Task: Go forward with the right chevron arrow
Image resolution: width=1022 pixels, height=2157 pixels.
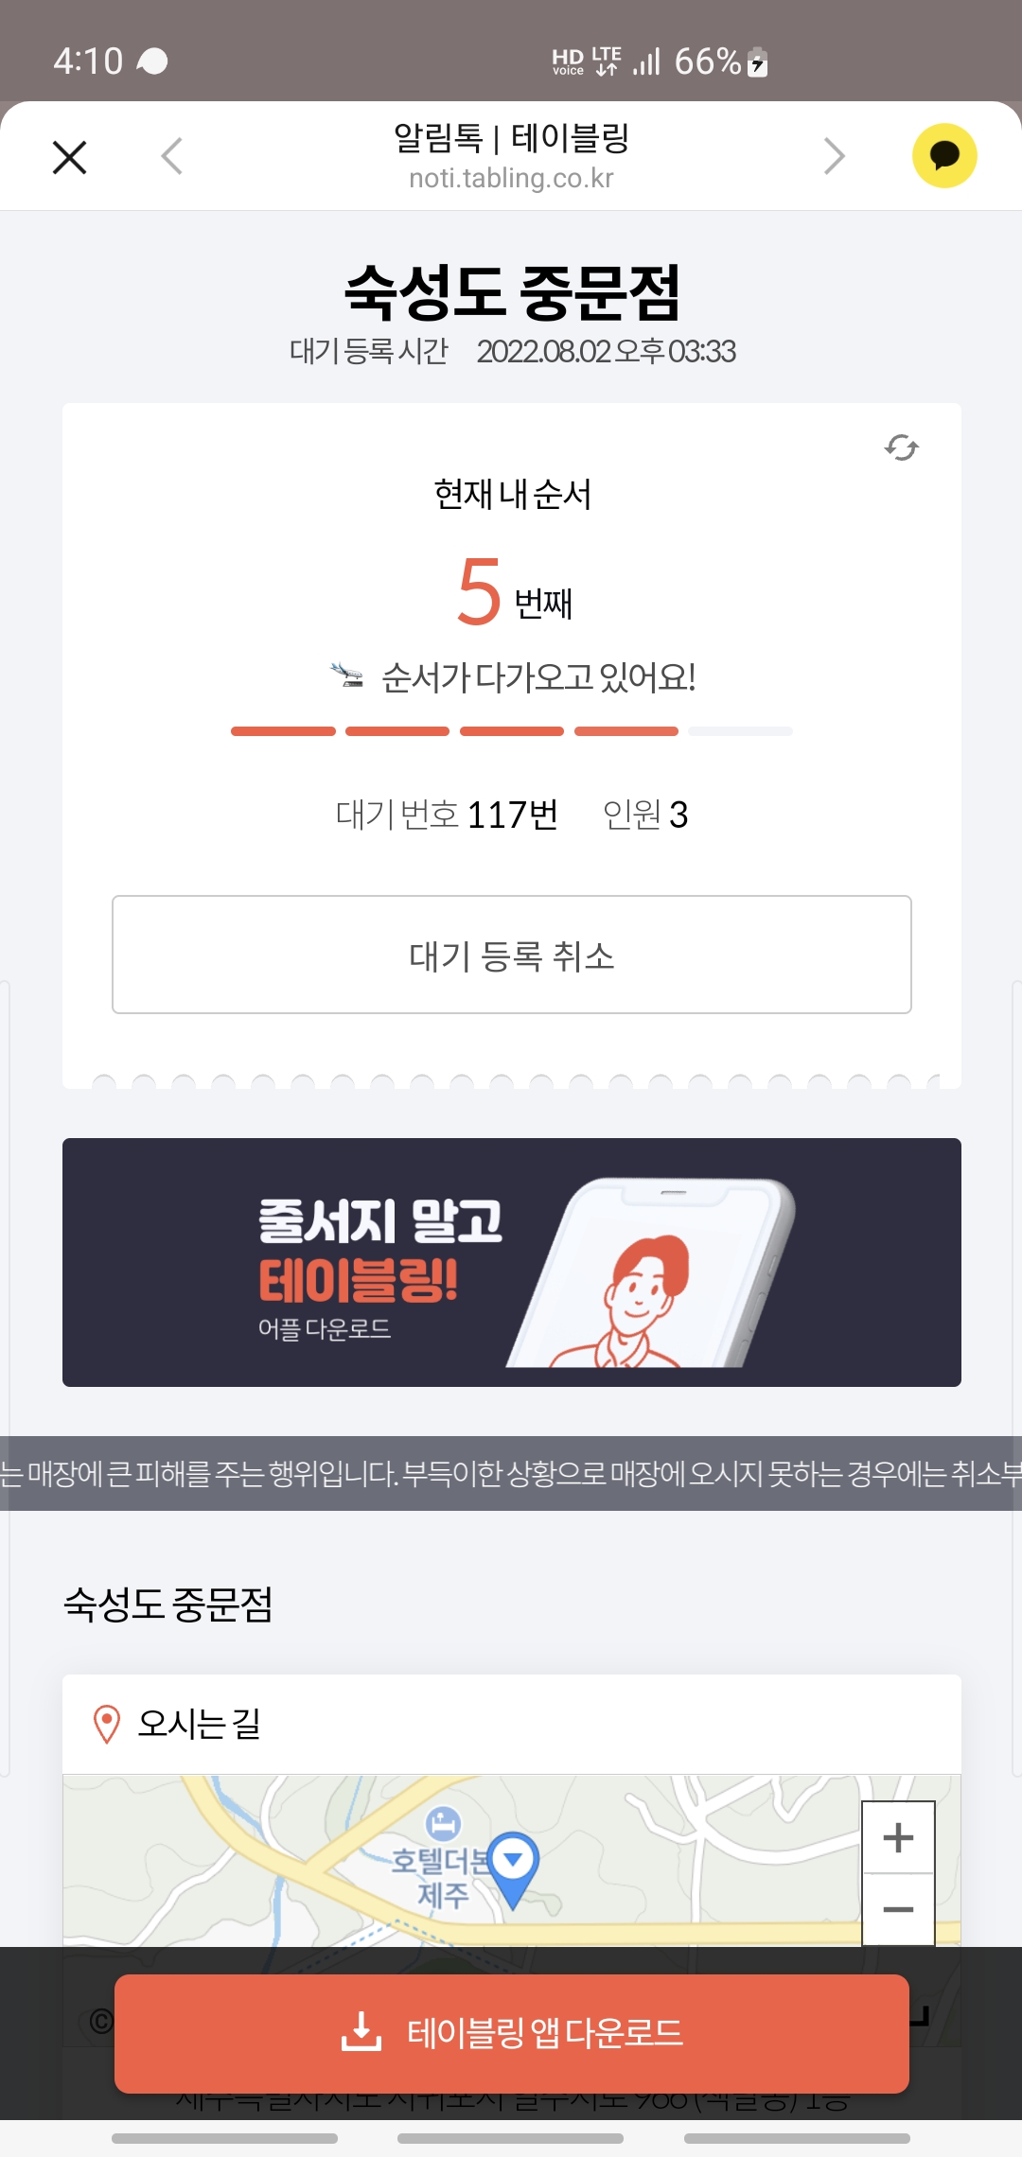Action: click(834, 156)
